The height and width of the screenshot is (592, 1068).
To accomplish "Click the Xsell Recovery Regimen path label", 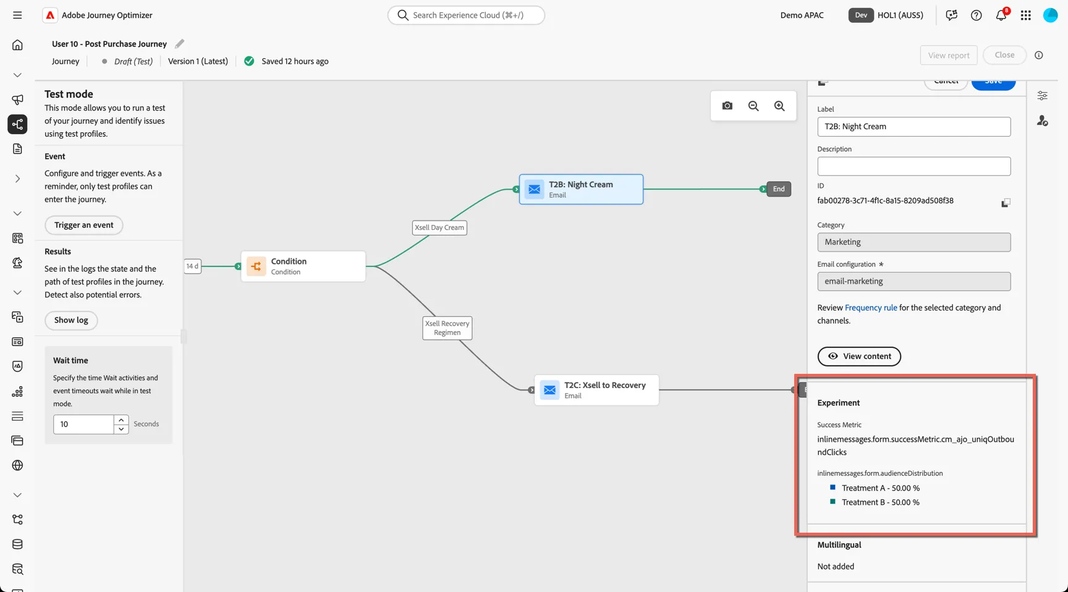I will point(447,328).
